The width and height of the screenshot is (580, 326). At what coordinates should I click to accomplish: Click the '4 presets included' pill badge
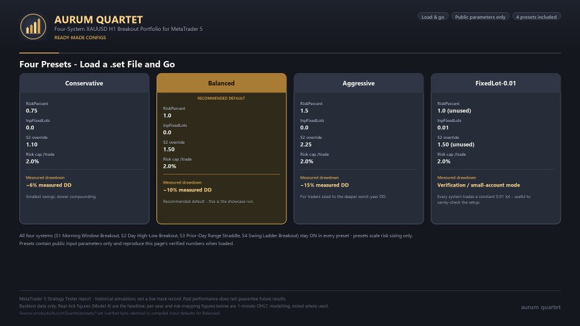[x=536, y=17]
